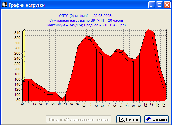Screen dimensions: 172x125
Task: Click the Закрыть close button
Action: coord(156,119)
